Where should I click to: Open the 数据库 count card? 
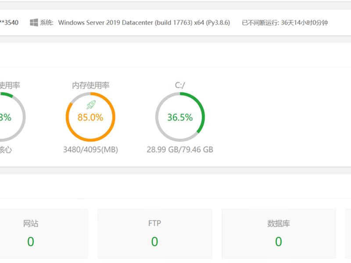tap(279, 234)
